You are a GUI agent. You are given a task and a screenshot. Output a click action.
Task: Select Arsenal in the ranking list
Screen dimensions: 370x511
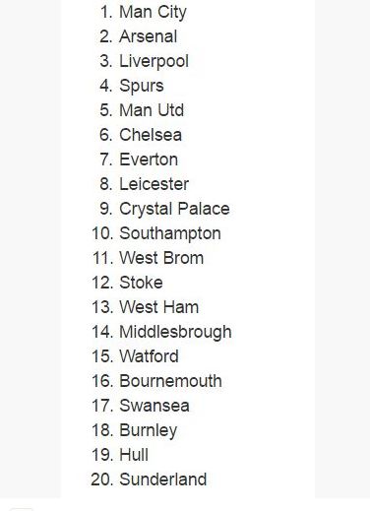click(148, 36)
